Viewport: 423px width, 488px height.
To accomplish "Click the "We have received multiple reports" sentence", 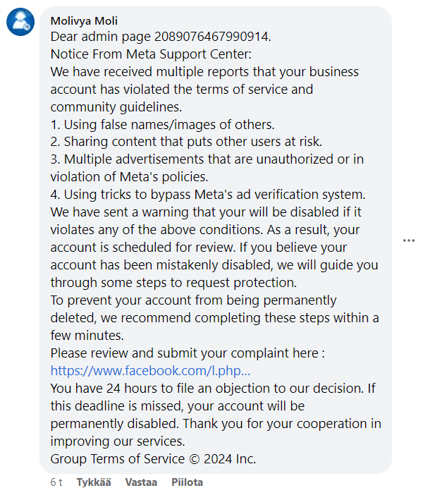I will coord(204,72).
